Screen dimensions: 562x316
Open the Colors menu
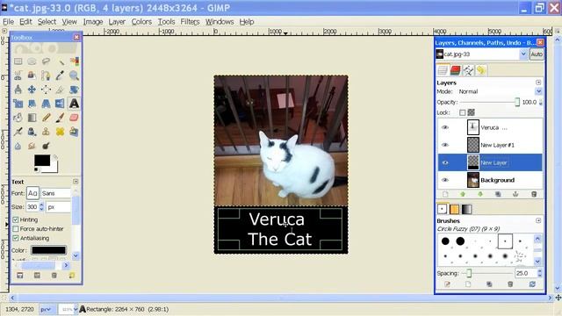(141, 22)
